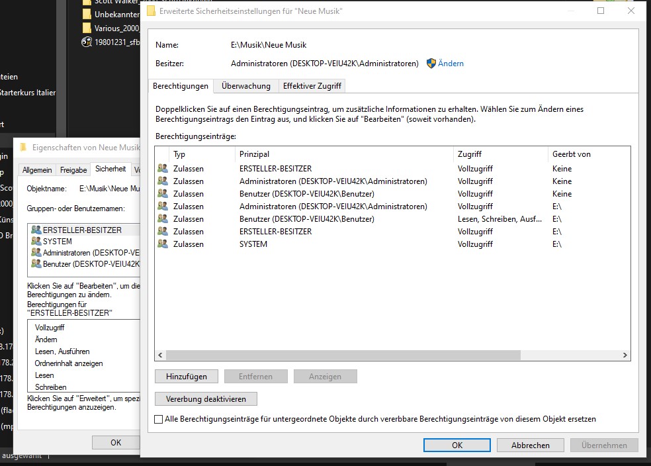
Task: Click the group icon of E:\ ERSTELLER-BESITZER entry
Action: [163, 231]
